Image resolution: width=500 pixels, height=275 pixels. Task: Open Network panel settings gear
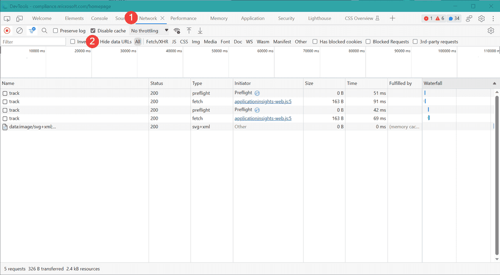pos(490,31)
